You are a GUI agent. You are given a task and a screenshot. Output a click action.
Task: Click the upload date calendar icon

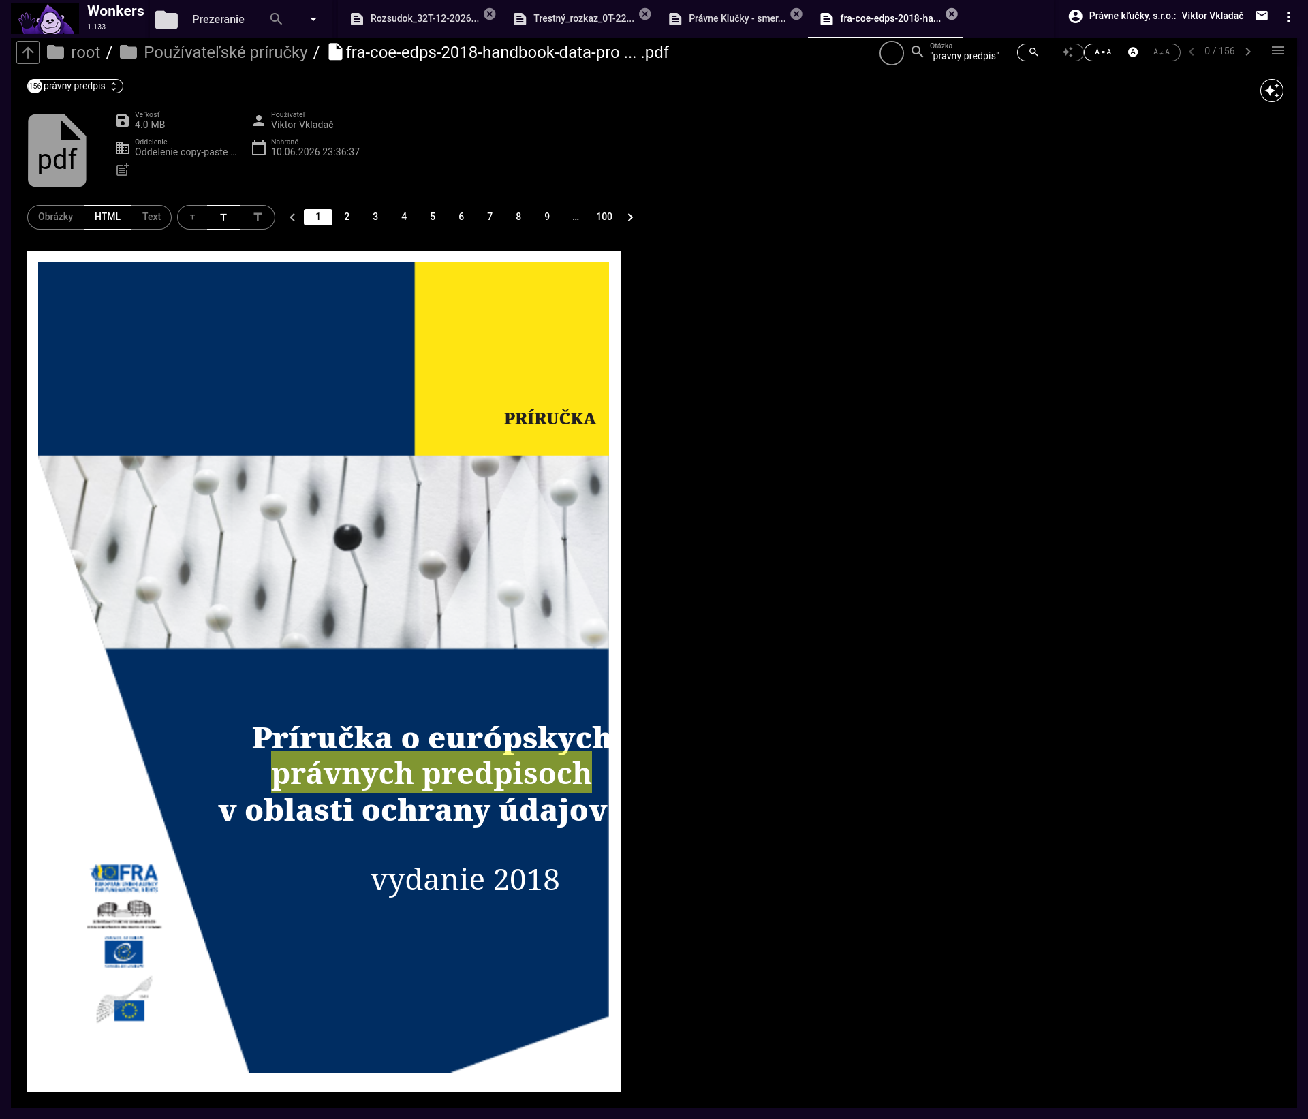pyautogui.click(x=259, y=148)
